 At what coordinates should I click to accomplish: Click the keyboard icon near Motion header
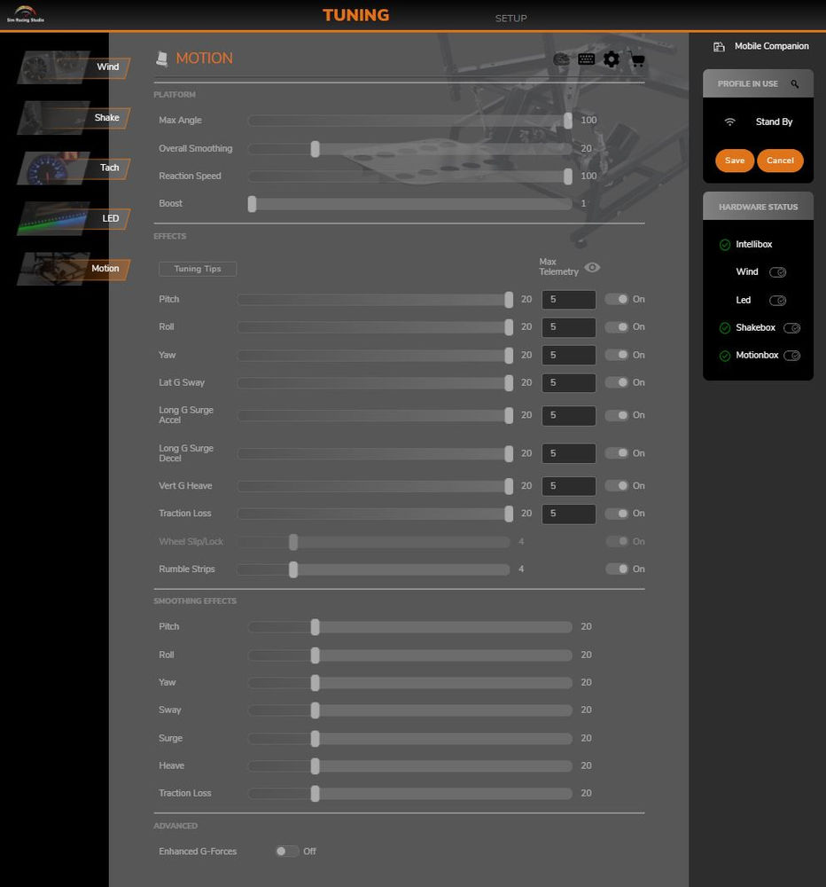coord(586,59)
